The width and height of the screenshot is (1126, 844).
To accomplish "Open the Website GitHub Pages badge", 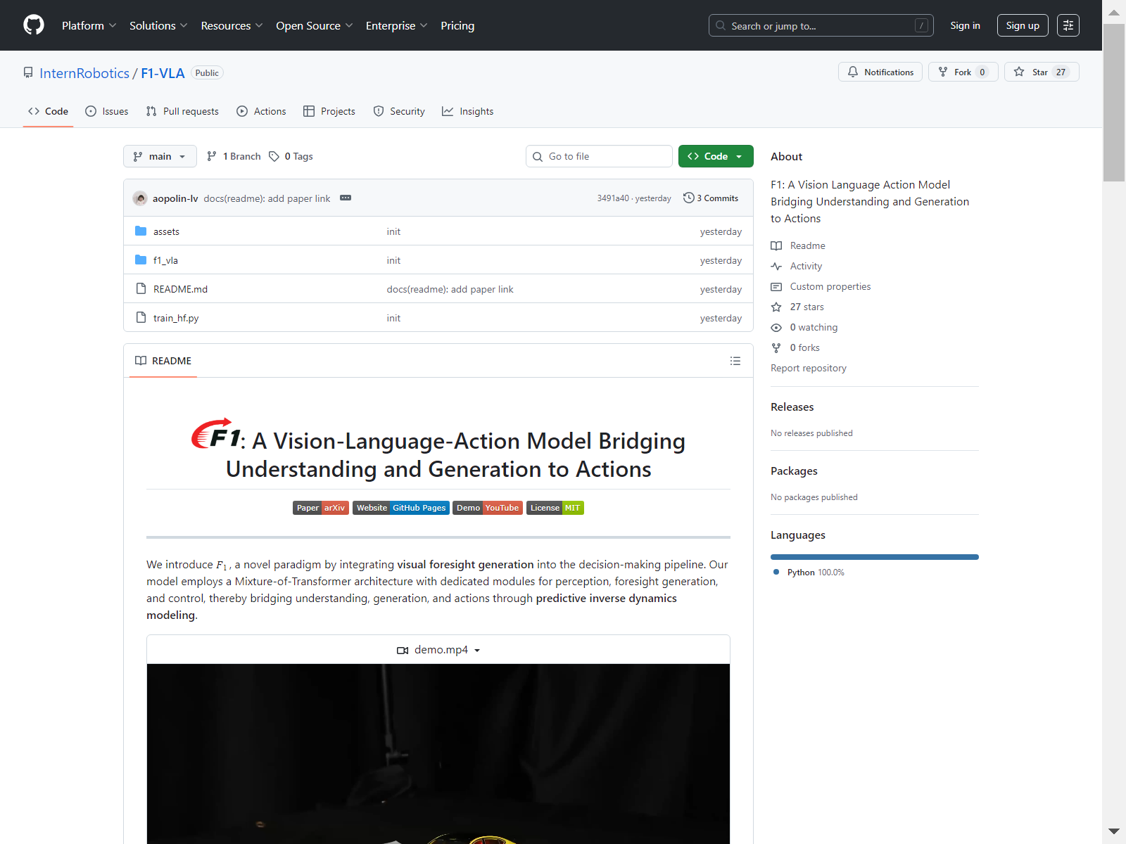I will coord(401,508).
